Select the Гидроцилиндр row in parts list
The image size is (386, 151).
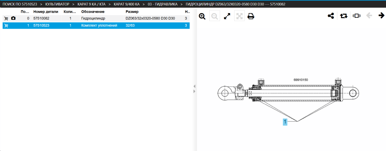point(96,18)
